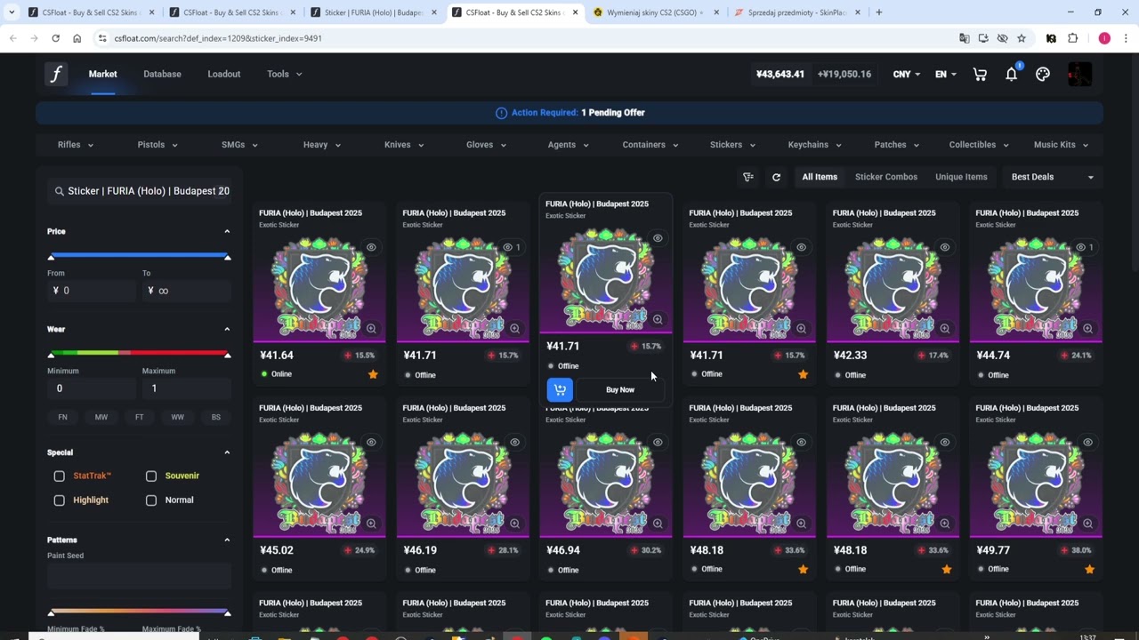
Task: Inspect the ¥46.19 sticker with magnifier icon
Action: (x=514, y=524)
